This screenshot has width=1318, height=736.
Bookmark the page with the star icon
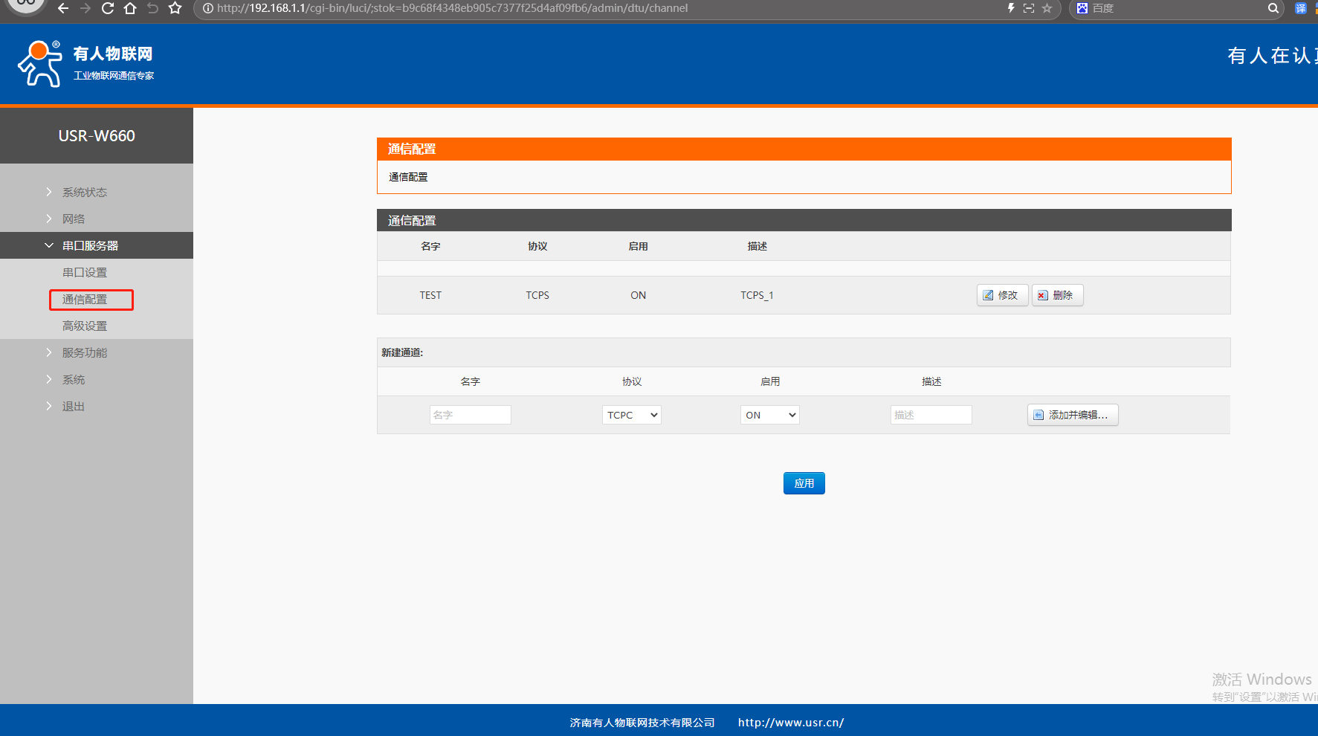175,8
